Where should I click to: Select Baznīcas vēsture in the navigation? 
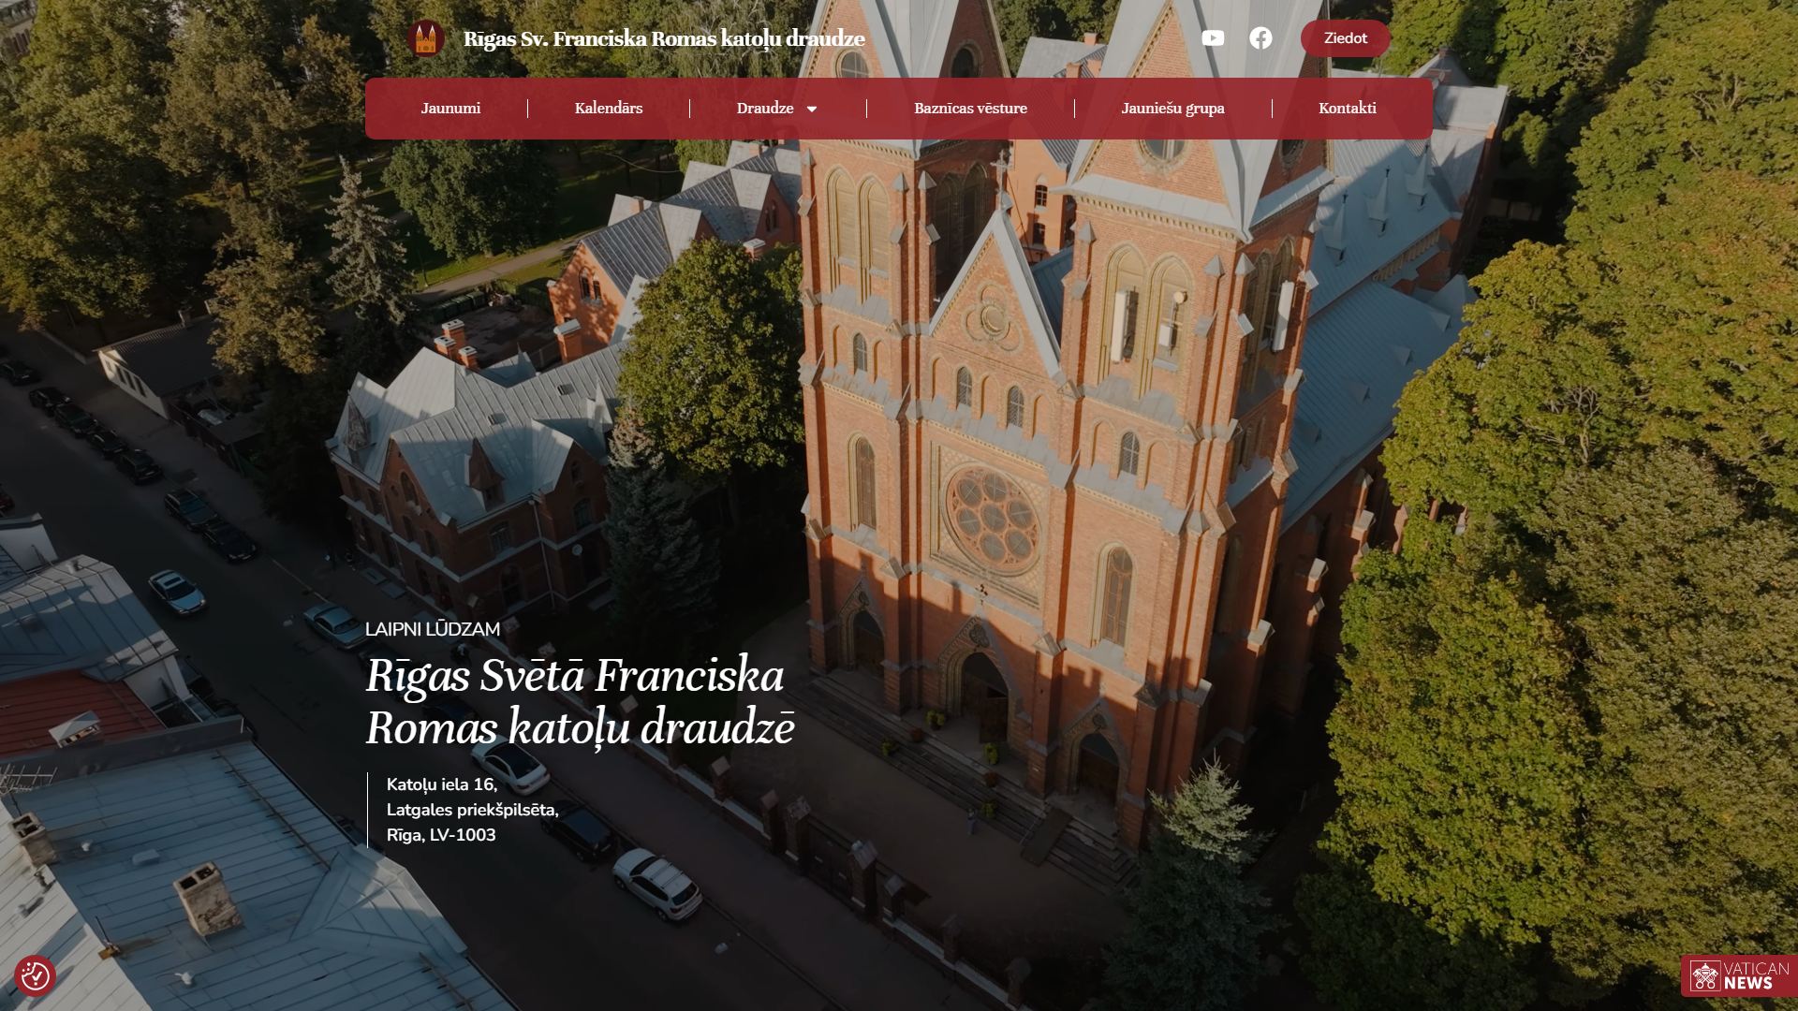point(970,109)
